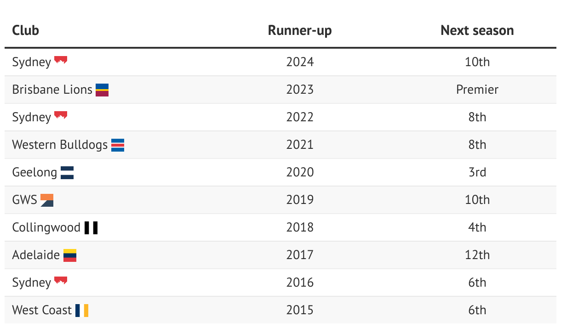Viewport: 561px width, 328px height.
Task: Click the Collingwood club name
Action: 46,227
